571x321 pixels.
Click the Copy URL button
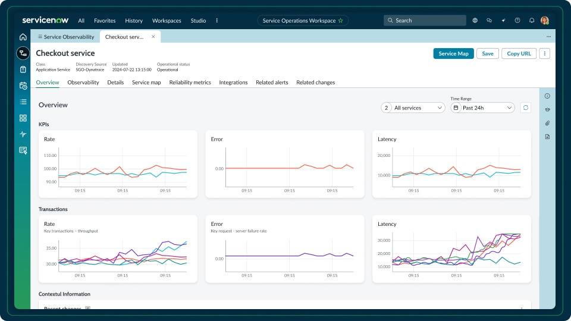click(519, 53)
